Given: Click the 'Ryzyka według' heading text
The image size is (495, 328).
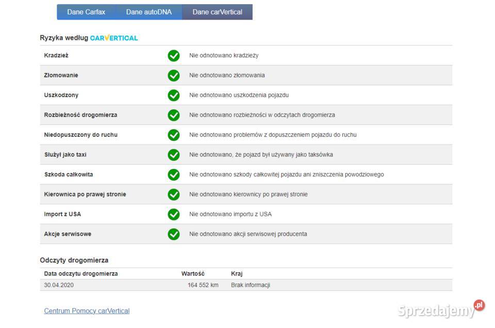Looking at the screenshot, I should click(64, 38).
